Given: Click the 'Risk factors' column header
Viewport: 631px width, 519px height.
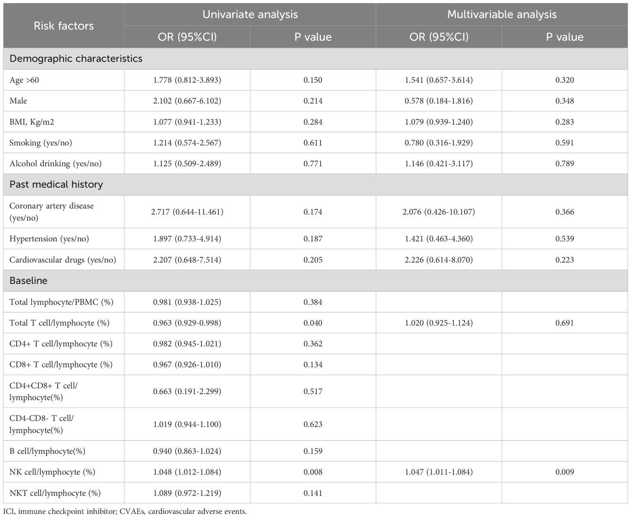Looking at the screenshot, I should (64, 26).
